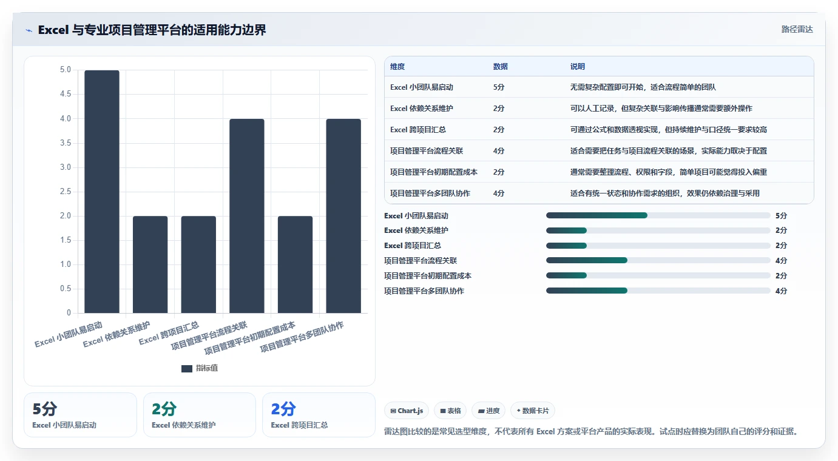The height and width of the screenshot is (461, 838).
Task: Select table cell Excel 小团队易启动
Action: pos(422,87)
